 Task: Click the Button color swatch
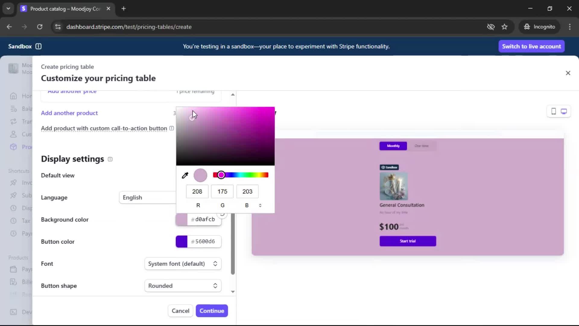coord(182,241)
